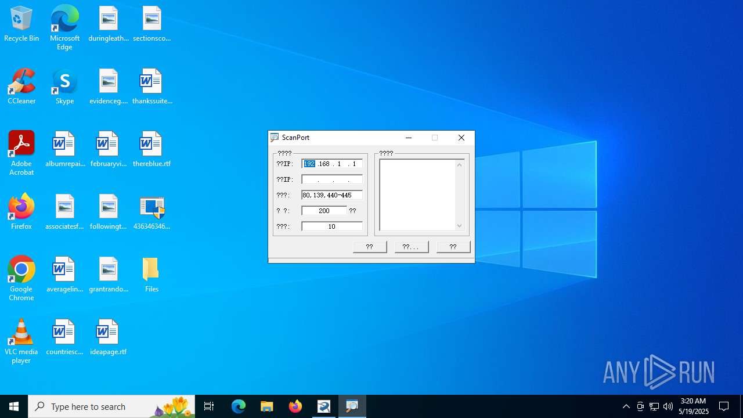
Task: Select the countriesc Word document icon
Action: 64,338
